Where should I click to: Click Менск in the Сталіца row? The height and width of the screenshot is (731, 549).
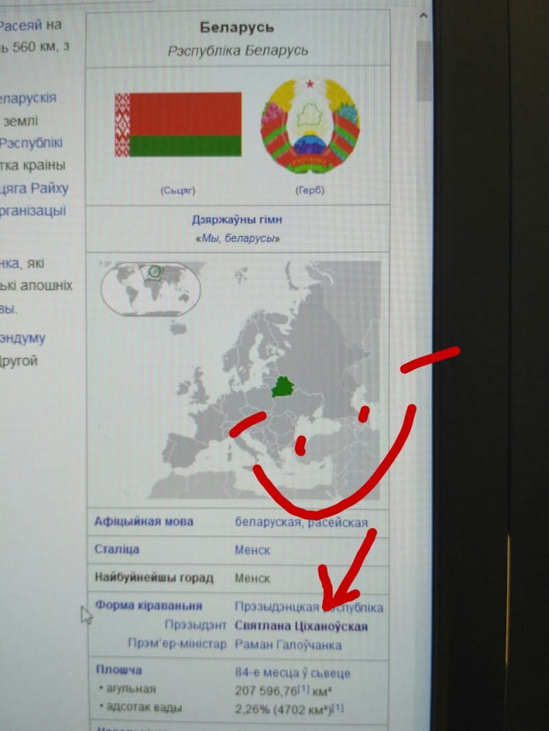click(252, 550)
